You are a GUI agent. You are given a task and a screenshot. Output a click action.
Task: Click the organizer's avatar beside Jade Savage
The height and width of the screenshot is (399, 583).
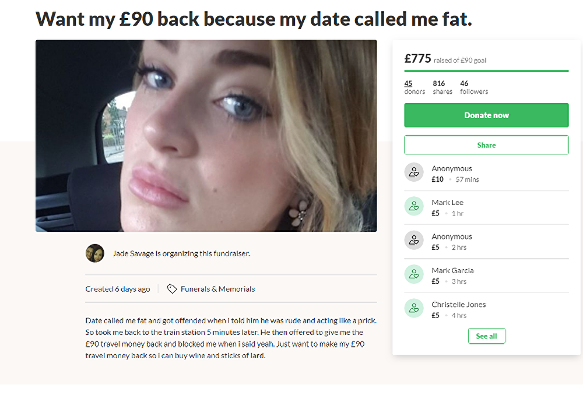[95, 253]
